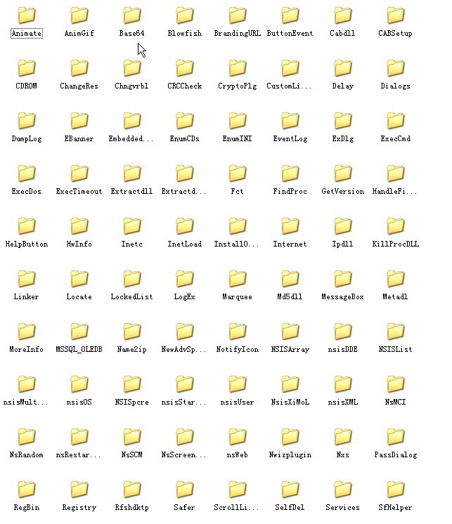The width and height of the screenshot is (452, 524).
Task: Click the Registry folder icon
Action: coord(79,490)
